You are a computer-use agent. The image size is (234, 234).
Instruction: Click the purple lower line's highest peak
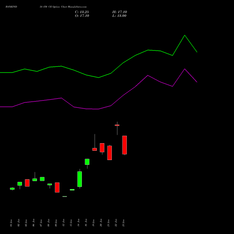click(185, 69)
